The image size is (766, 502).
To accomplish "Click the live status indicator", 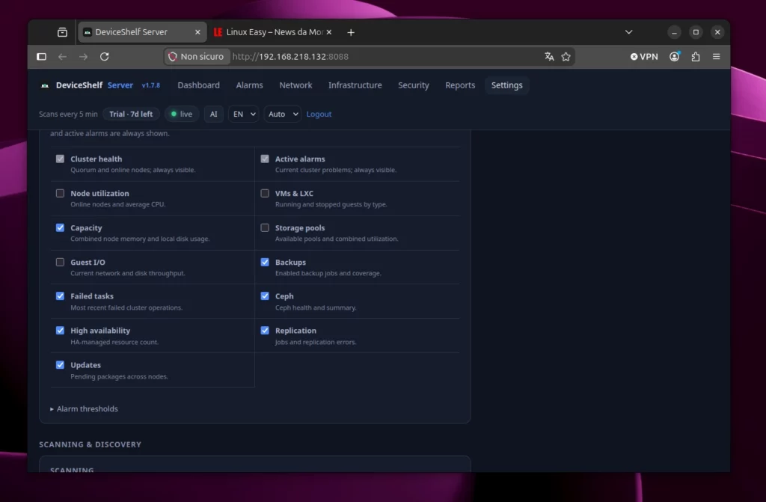I will pos(181,114).
